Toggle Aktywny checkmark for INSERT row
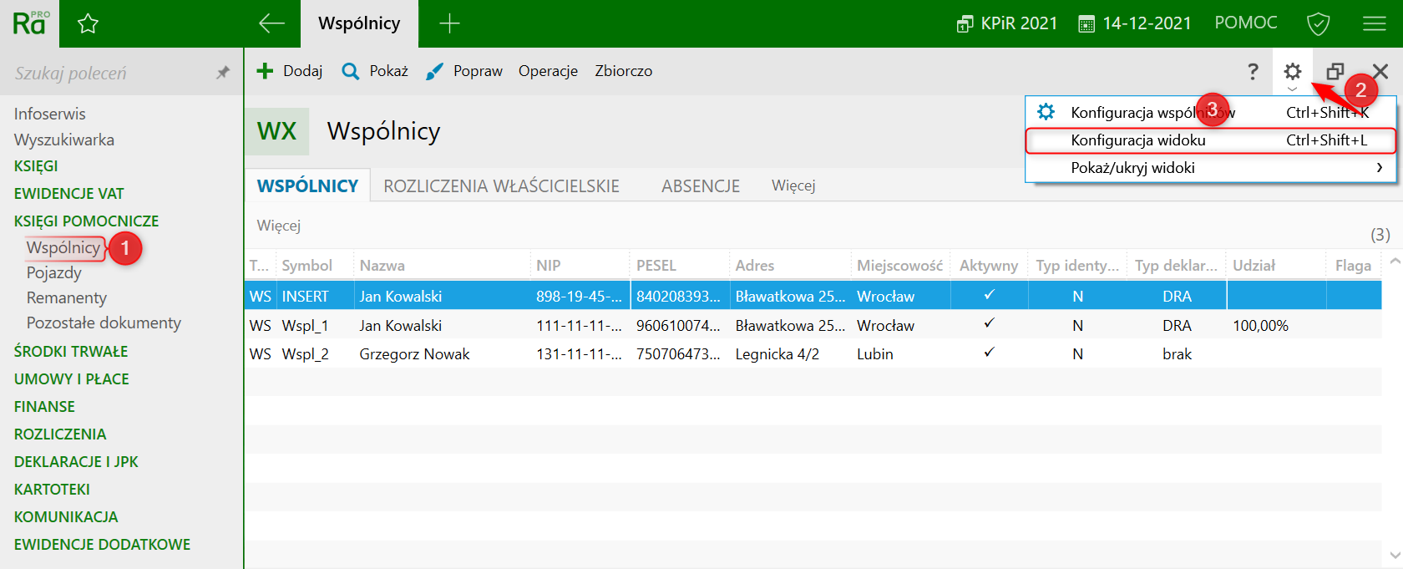 (x=989, y=296)
